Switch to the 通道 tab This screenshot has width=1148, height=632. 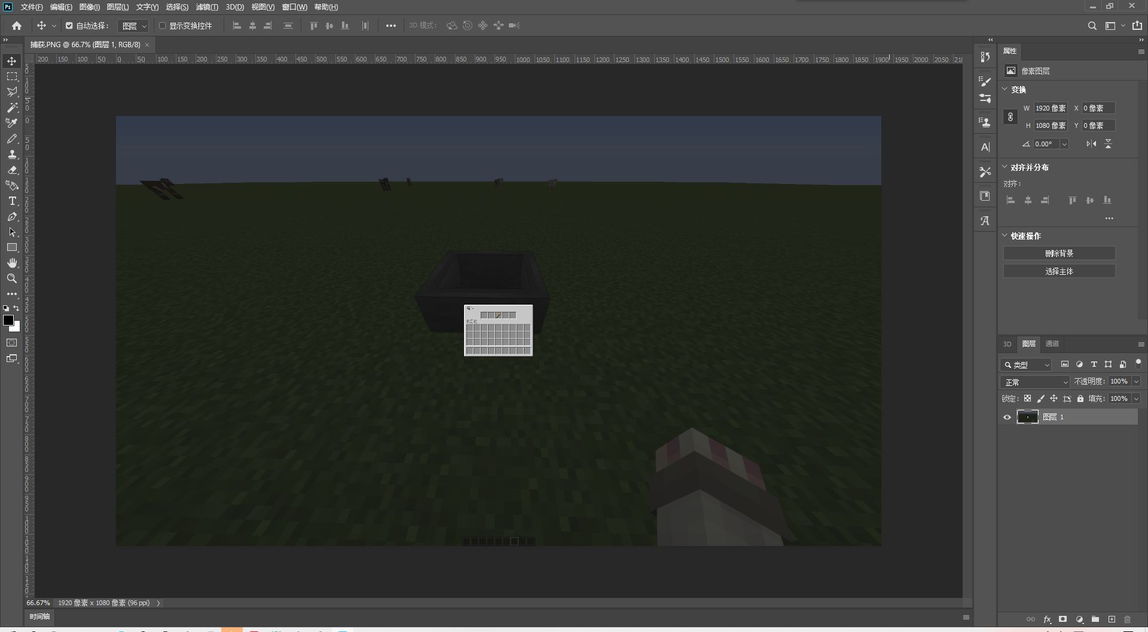[1052, 343]
